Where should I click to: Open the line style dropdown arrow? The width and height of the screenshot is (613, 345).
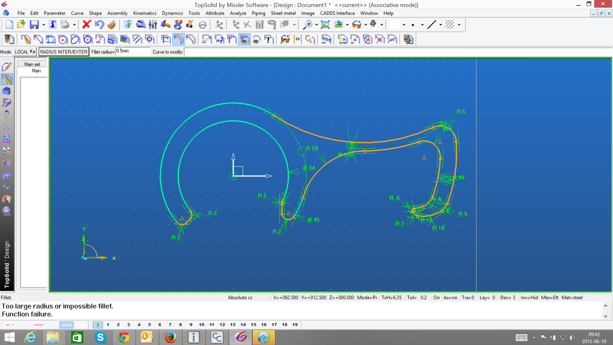(x=441, y=25)
